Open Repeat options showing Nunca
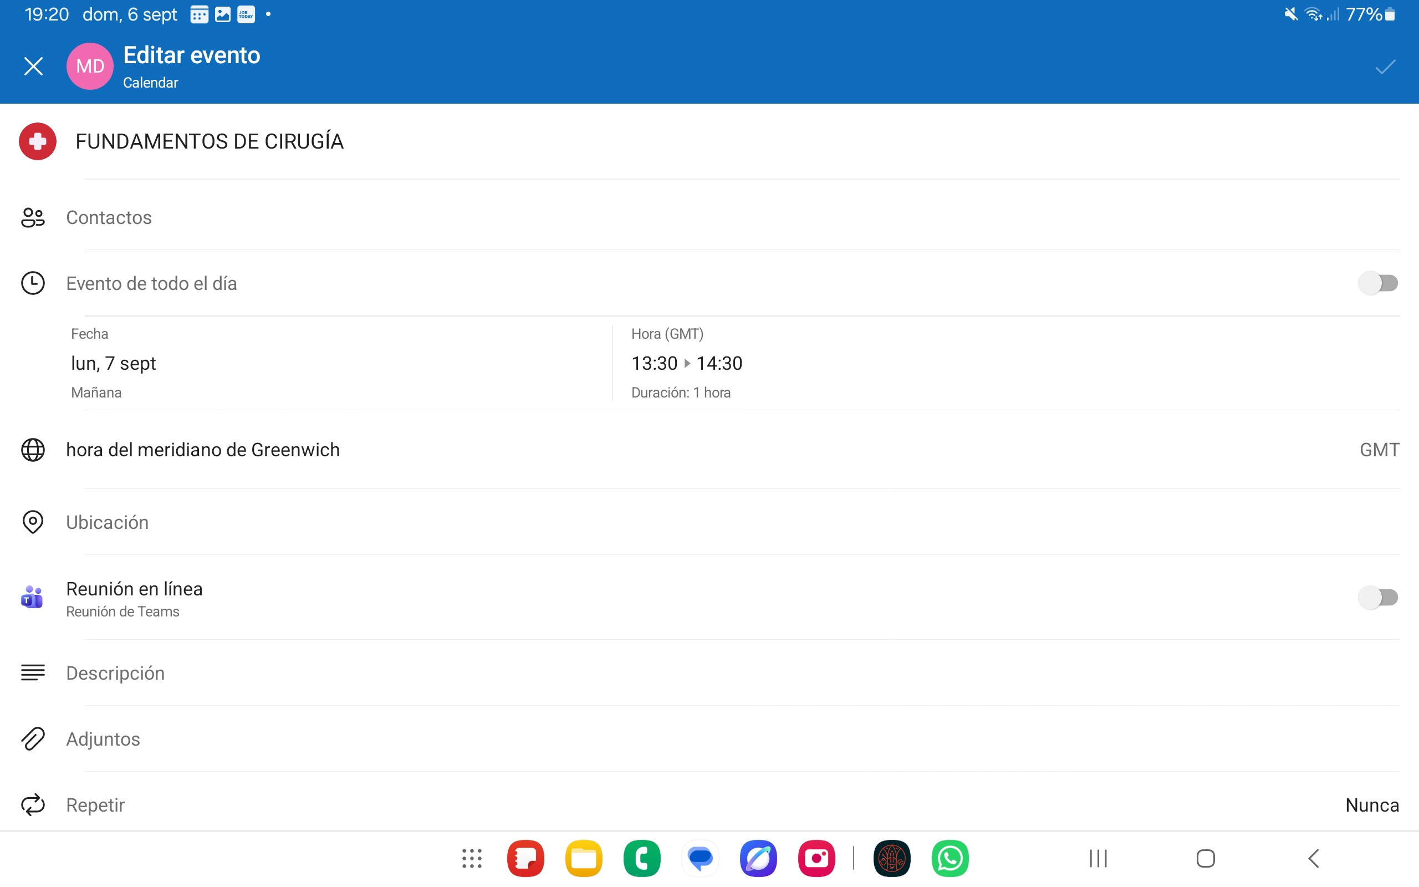Screen dimensions: 1419x887 pyautogui.click(x=709, y=805)
